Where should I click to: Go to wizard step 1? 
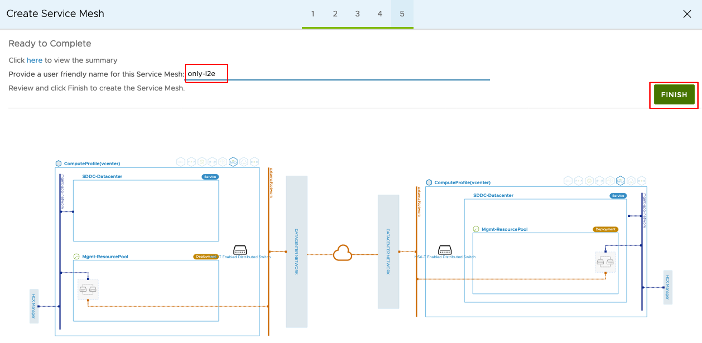[x=313, y=14]
